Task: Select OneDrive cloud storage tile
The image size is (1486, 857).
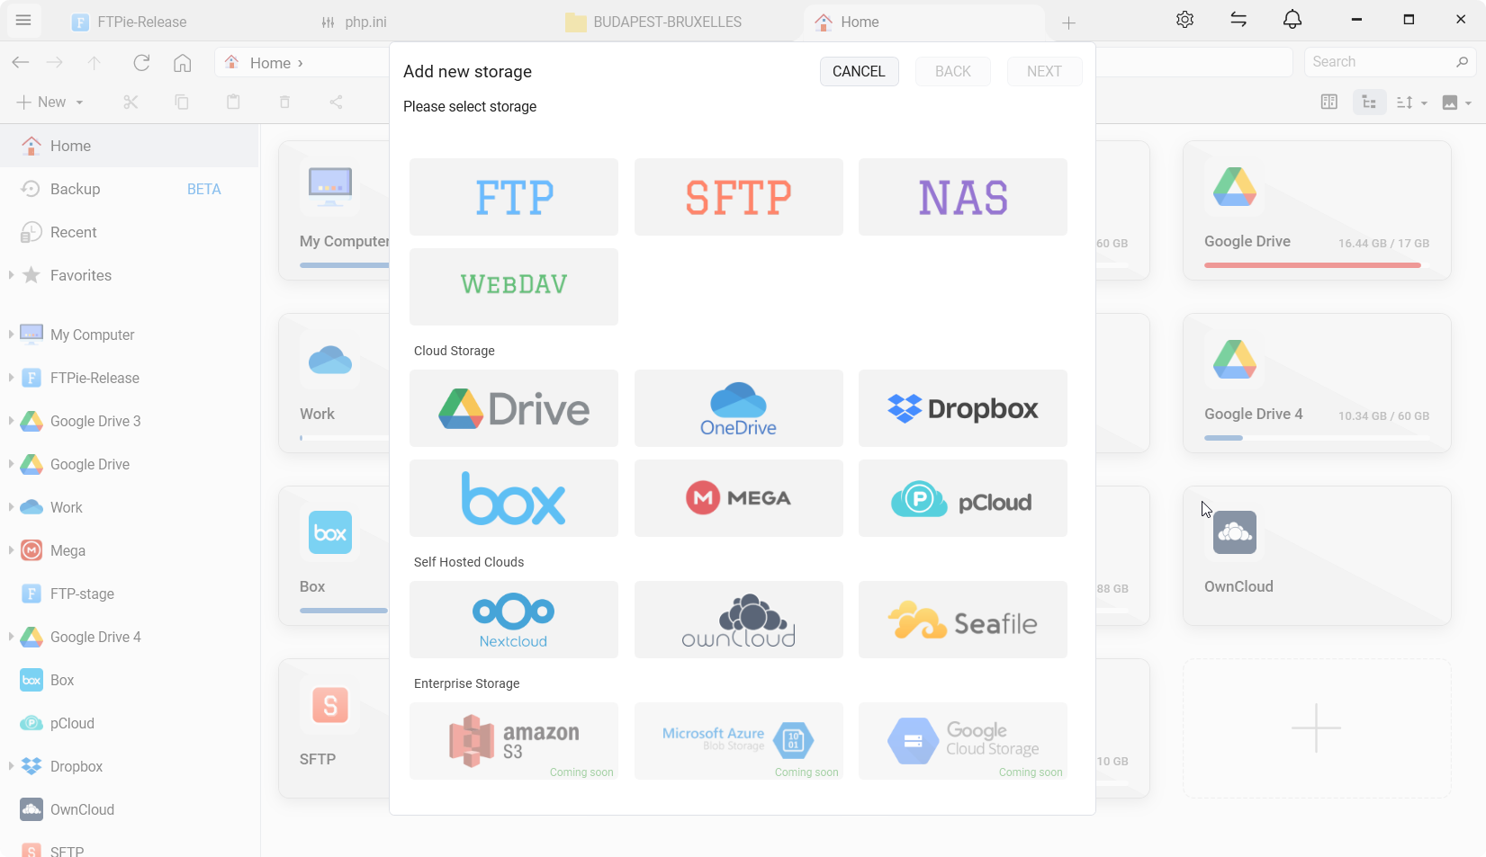Action: (739, 408)
